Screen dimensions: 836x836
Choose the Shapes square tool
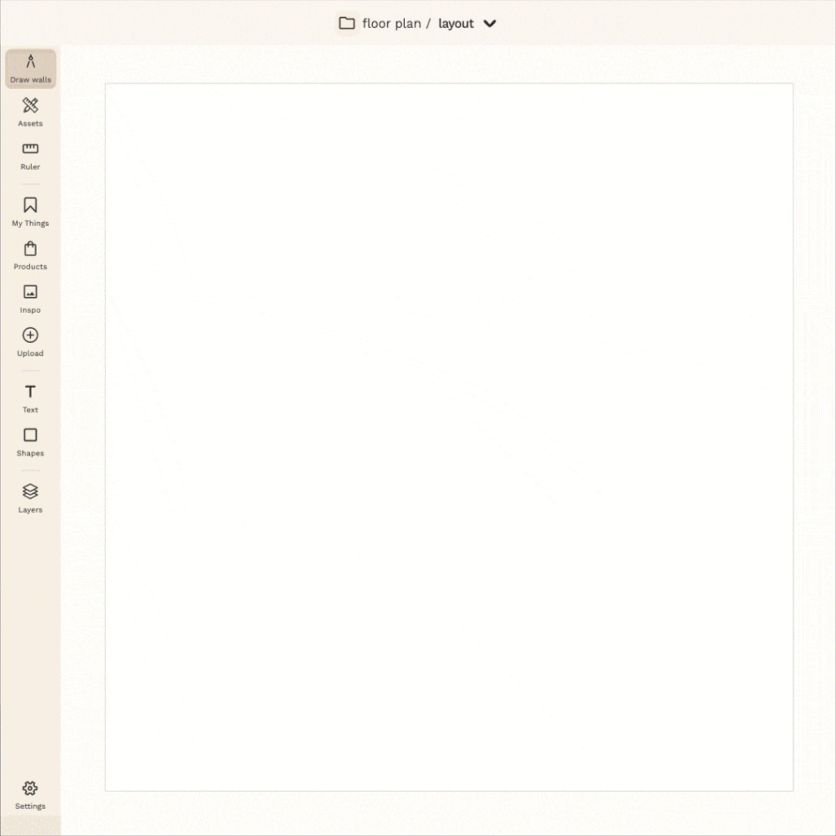coord(30,435)
